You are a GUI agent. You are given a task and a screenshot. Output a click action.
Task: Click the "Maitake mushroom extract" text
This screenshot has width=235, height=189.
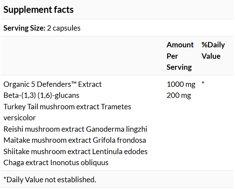coord(47,140)
